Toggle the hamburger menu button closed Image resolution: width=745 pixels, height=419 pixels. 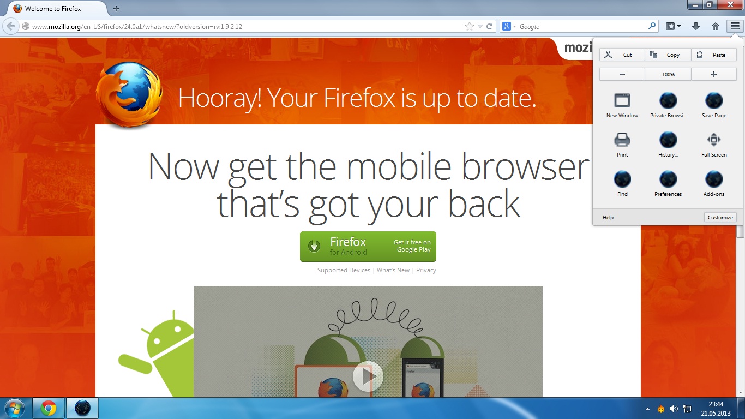(x=735, y=26)
